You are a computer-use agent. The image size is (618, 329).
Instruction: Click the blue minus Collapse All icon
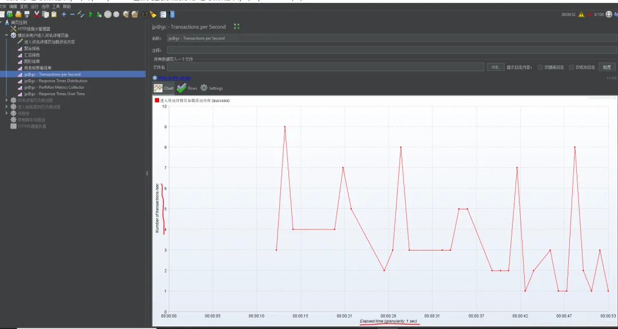(x=73, y=14)
